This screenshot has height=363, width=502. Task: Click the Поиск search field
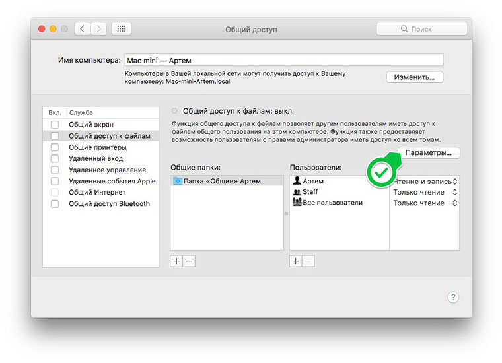[x=421, y=29]
